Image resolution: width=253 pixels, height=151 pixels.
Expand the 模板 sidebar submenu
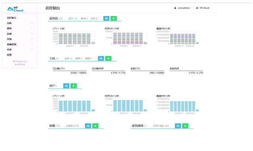point(32,28)
